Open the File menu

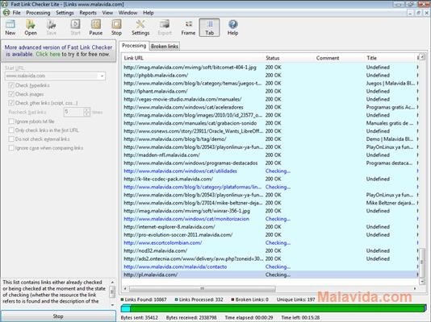coord(16,13)
